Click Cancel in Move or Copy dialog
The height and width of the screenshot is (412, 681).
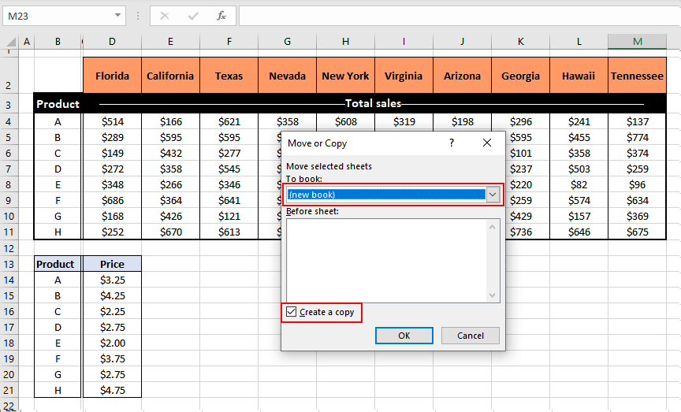coord(471,336)
